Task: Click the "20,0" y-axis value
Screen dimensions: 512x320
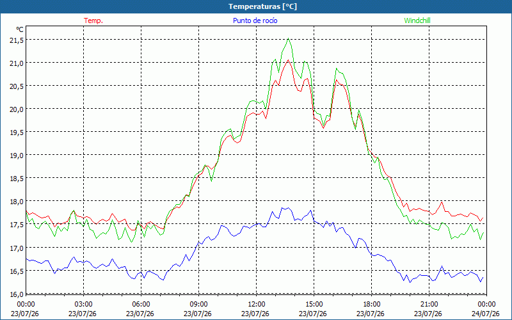Action: 18,109
